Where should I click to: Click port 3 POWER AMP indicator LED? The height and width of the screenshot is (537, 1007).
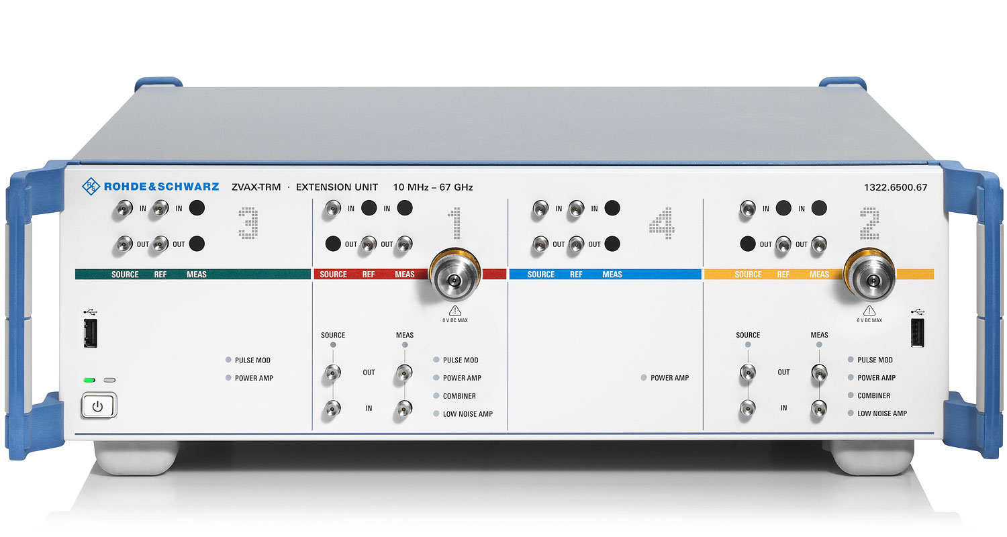point(229,378)
